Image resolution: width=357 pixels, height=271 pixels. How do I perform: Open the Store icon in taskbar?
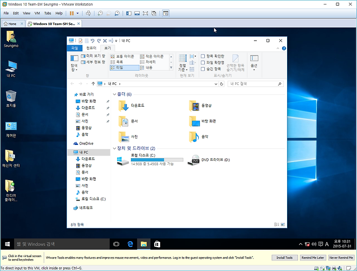coord(157,244)
